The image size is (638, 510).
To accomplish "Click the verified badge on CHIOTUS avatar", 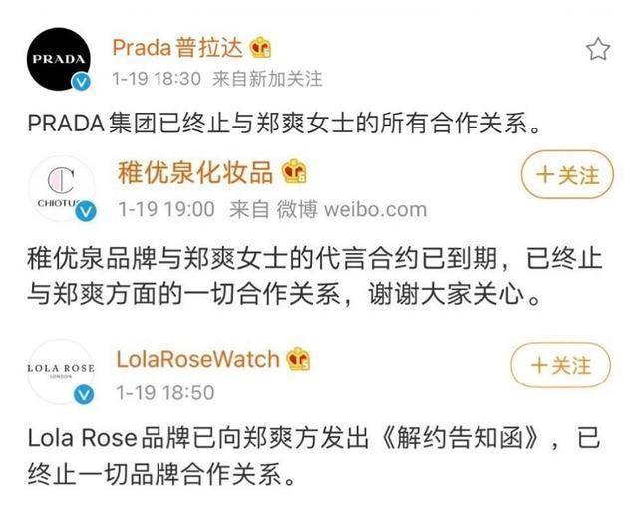I will coord(87,212).
